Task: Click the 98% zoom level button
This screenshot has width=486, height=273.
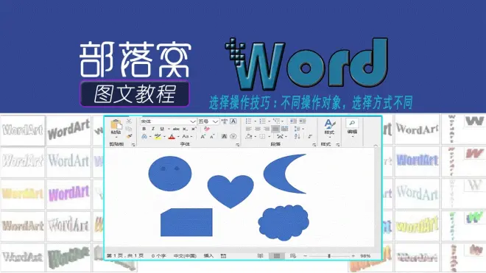Action: [x=365, y=255]
